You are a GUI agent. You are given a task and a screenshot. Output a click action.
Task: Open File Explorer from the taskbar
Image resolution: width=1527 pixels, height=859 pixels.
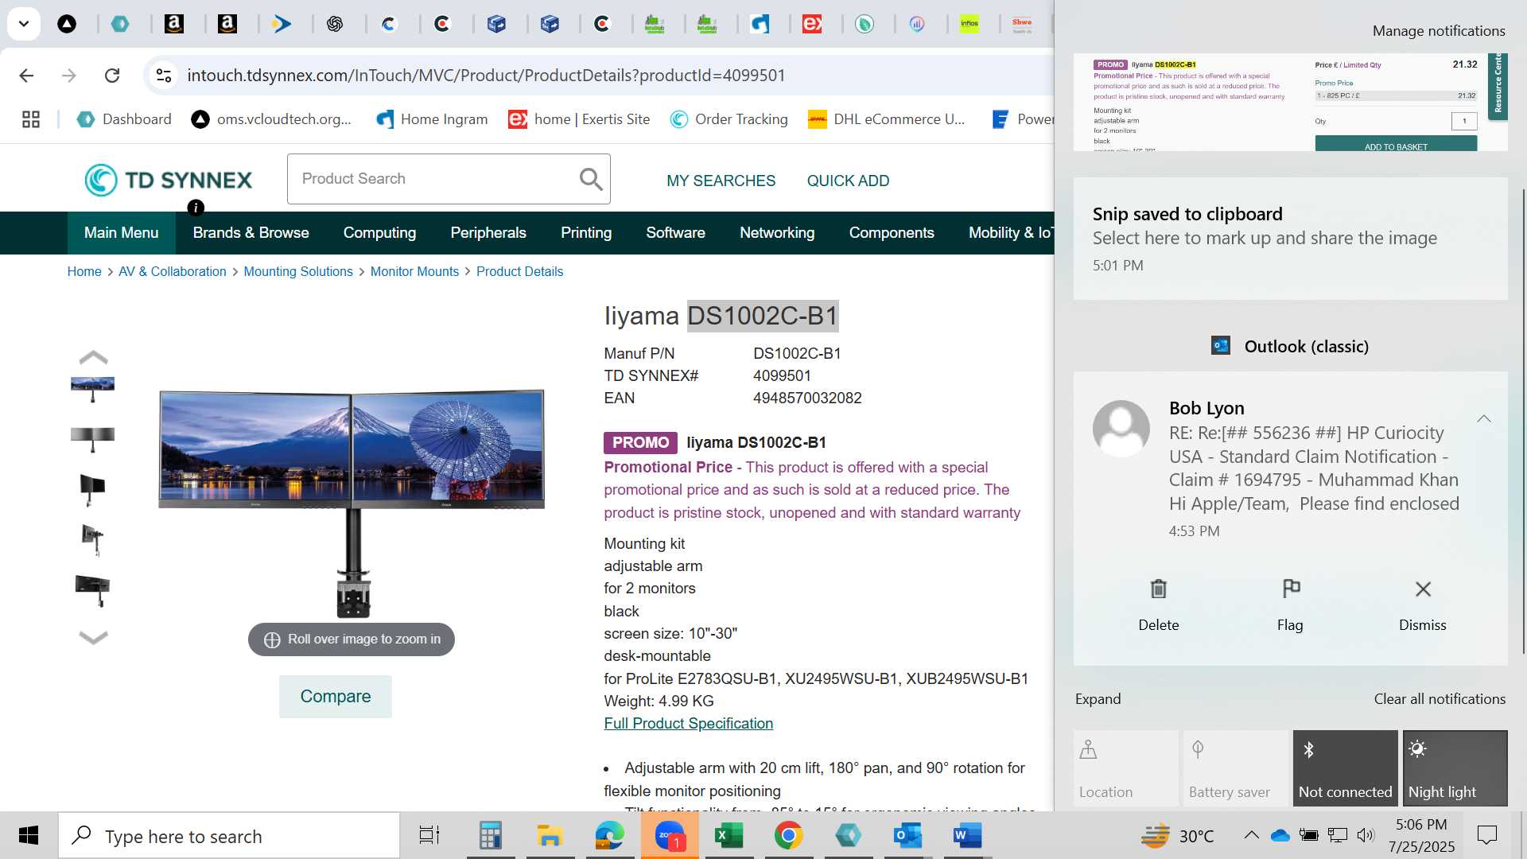(550, 836)
